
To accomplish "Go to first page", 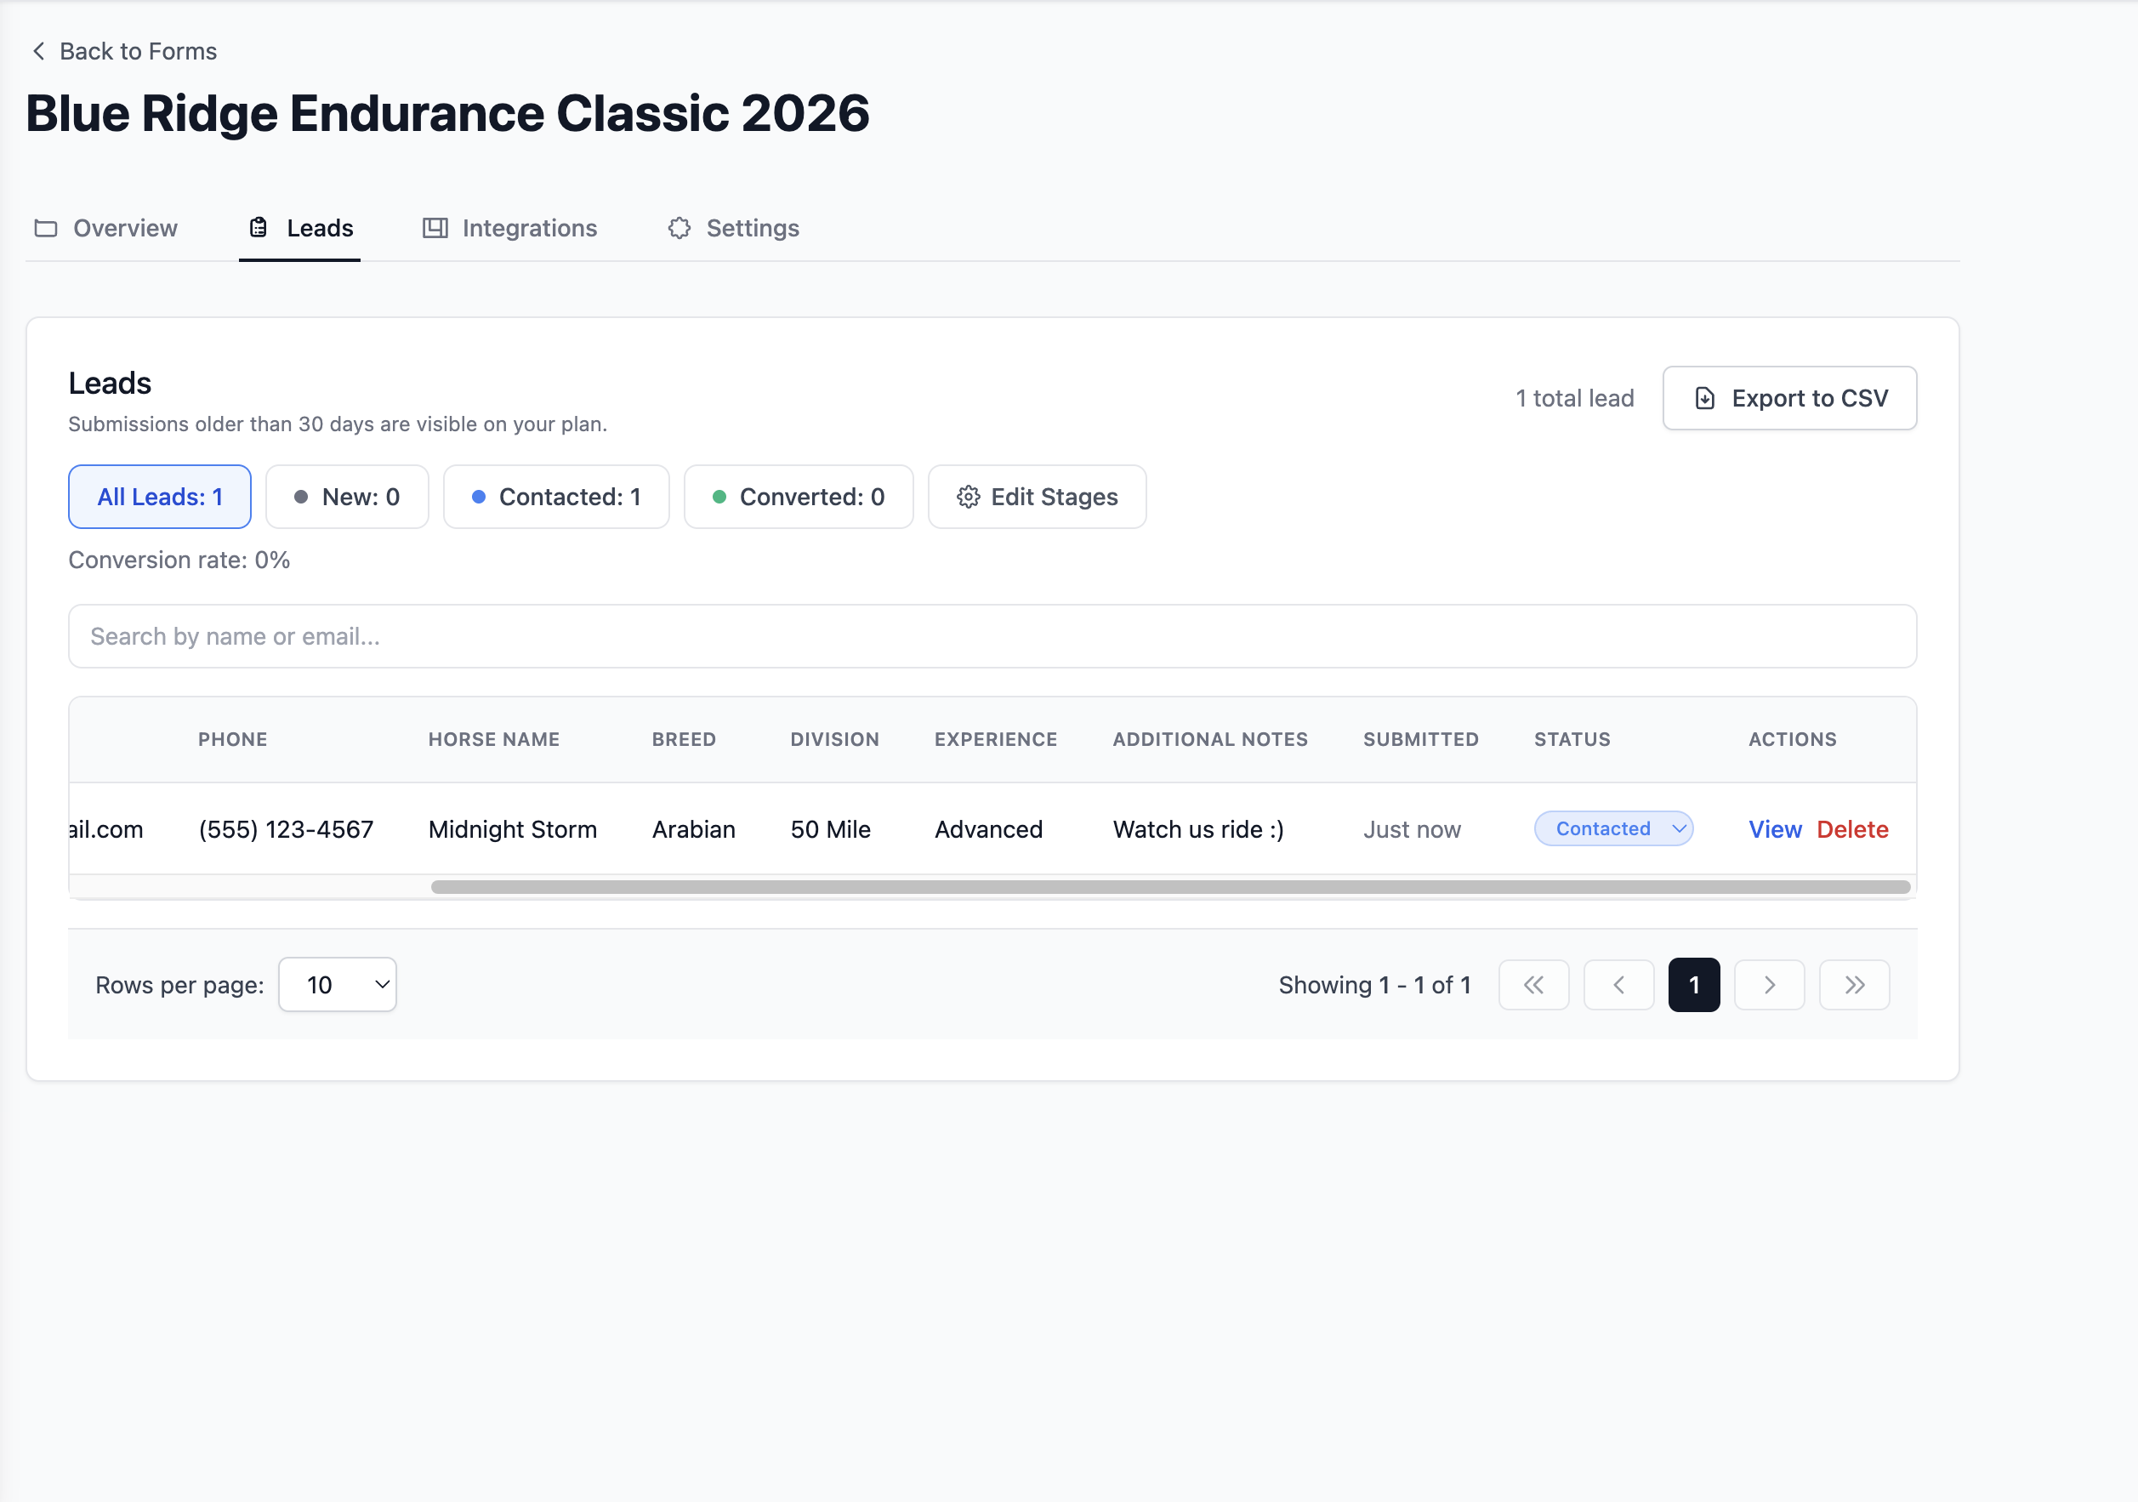I will tap(1532, 985).
